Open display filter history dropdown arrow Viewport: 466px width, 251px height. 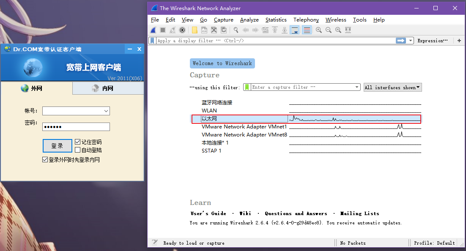coord(411,41)
